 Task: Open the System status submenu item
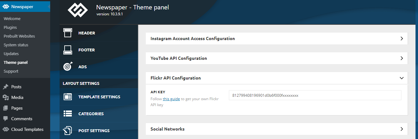pyautogui.click(x=16, y=45)
